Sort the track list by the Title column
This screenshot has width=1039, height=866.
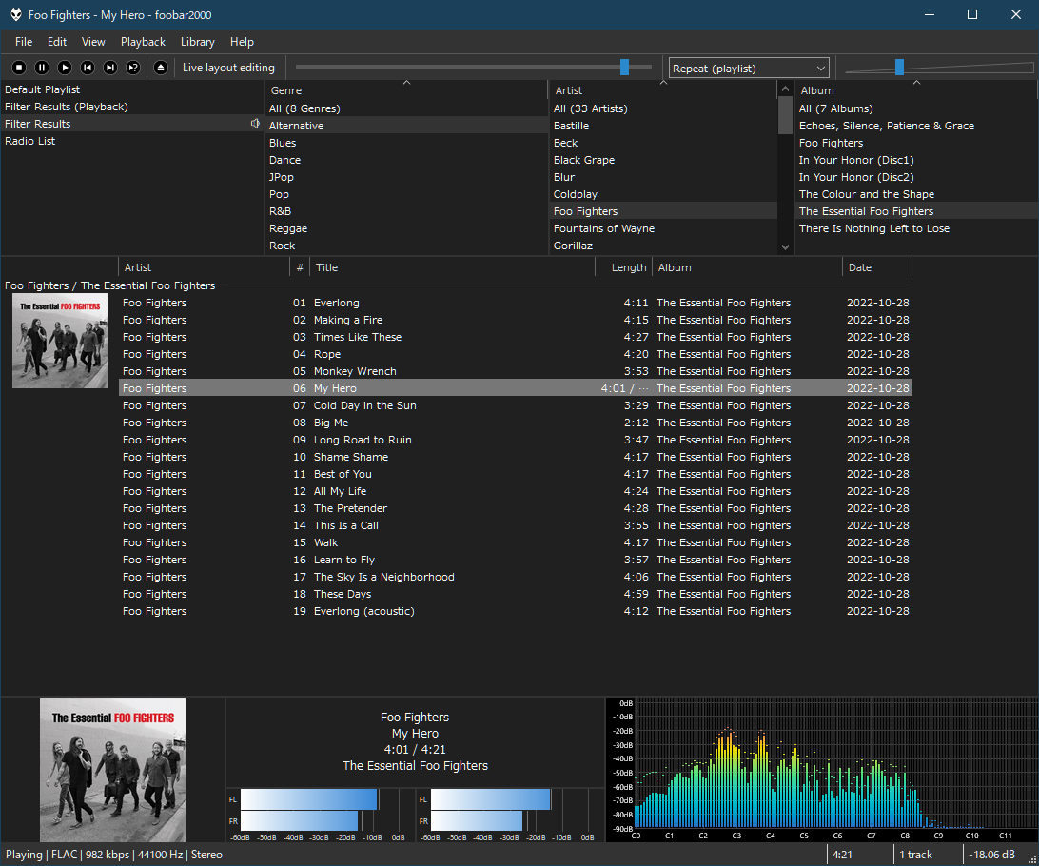pyautogui.click(x=452, y=267)
